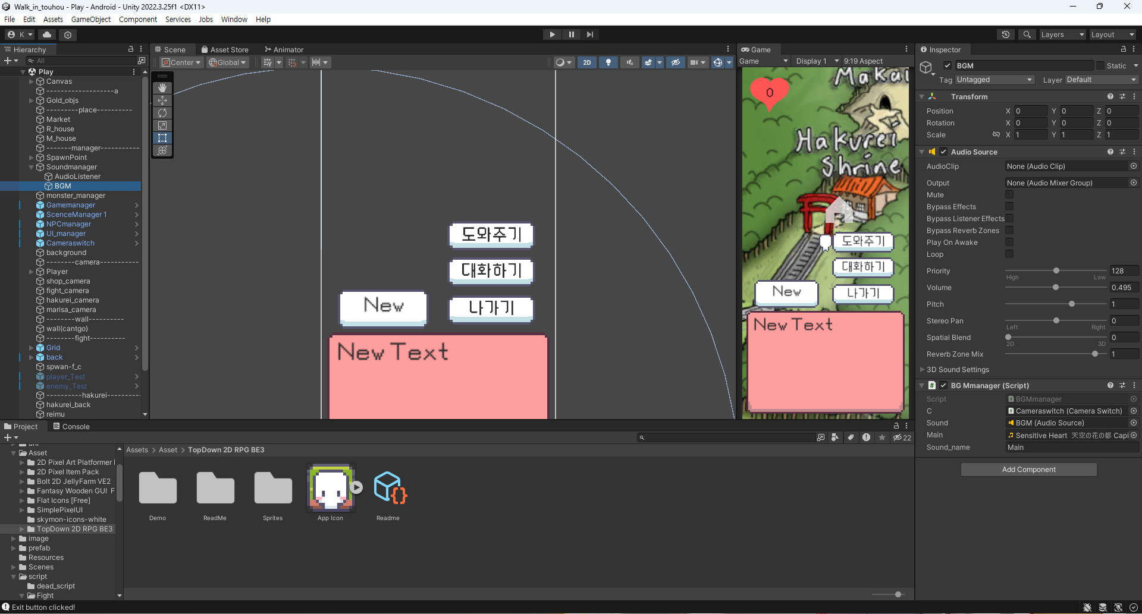
Task: Select the Hand (View) tool
Action: (x=162, y=88)
